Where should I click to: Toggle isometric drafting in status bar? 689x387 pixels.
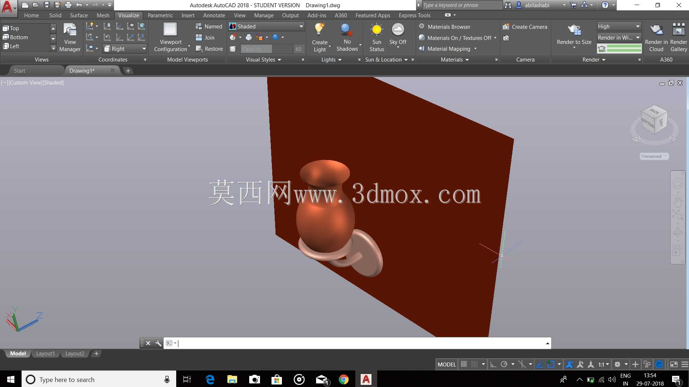point(522,364)
